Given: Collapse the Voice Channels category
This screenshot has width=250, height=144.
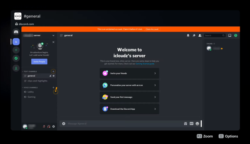Looking at the screenshot, I should tap(30, 88).
